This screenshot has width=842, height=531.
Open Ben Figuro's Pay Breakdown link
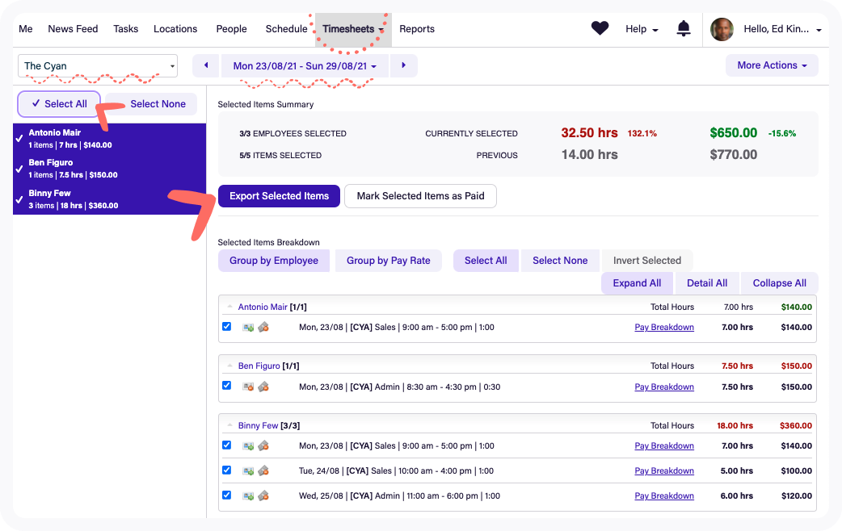pos(664,387)
